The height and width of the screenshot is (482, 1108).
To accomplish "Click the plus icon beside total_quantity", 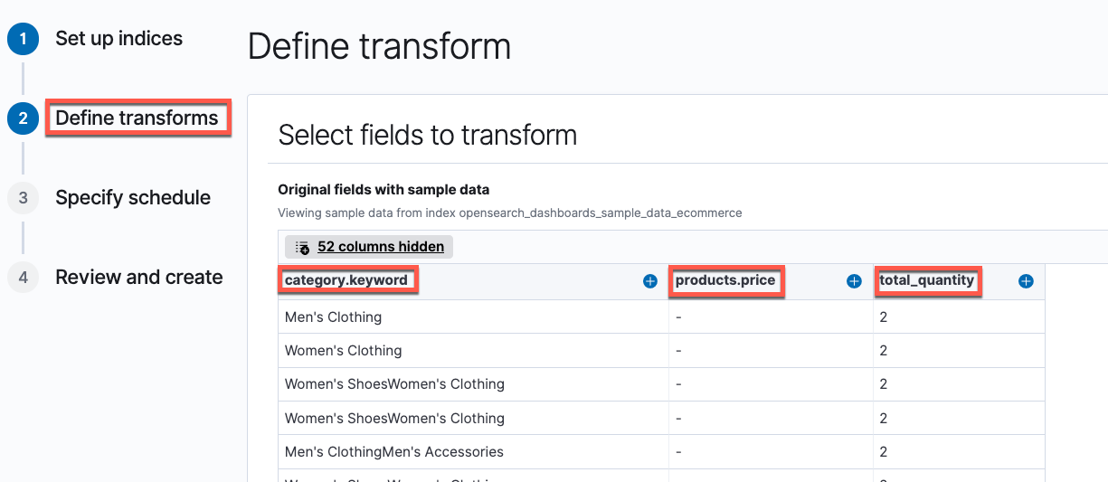I will (1026, 281).
